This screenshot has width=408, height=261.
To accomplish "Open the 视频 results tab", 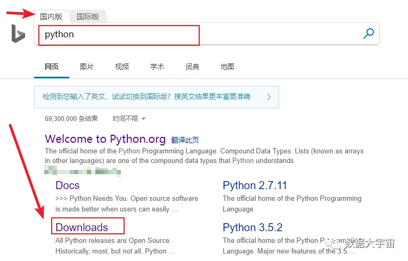I will click(122, 67).
